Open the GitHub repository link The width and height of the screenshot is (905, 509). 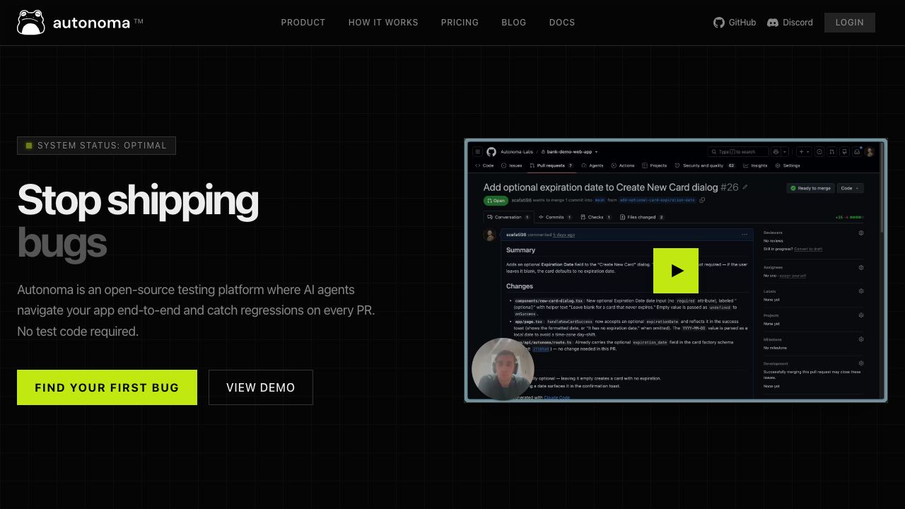pyautogui.click(x=735, y=23)
